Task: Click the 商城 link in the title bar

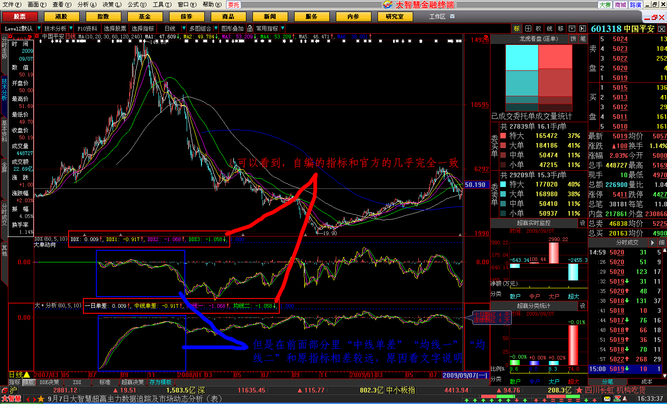Action: click(621, 5)
